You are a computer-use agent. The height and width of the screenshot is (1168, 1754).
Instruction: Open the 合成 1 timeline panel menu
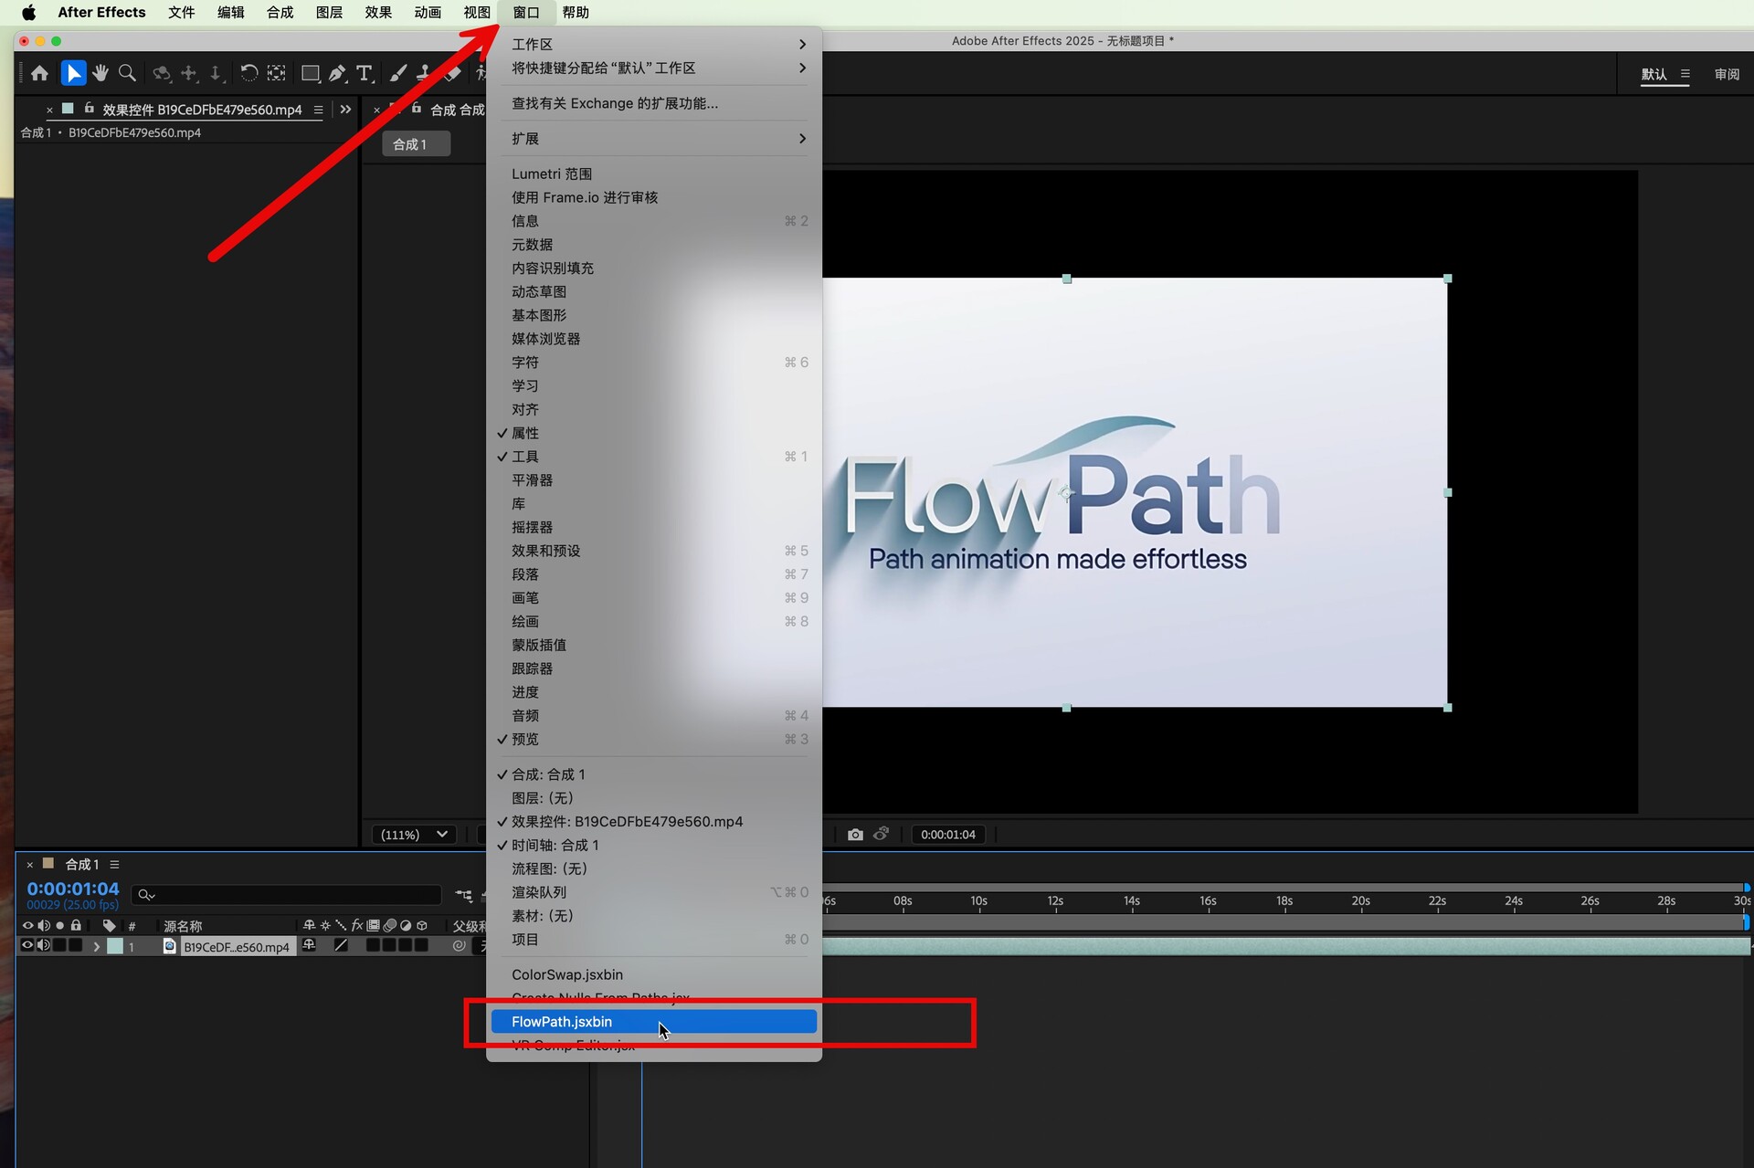click(x=114, y=864)
